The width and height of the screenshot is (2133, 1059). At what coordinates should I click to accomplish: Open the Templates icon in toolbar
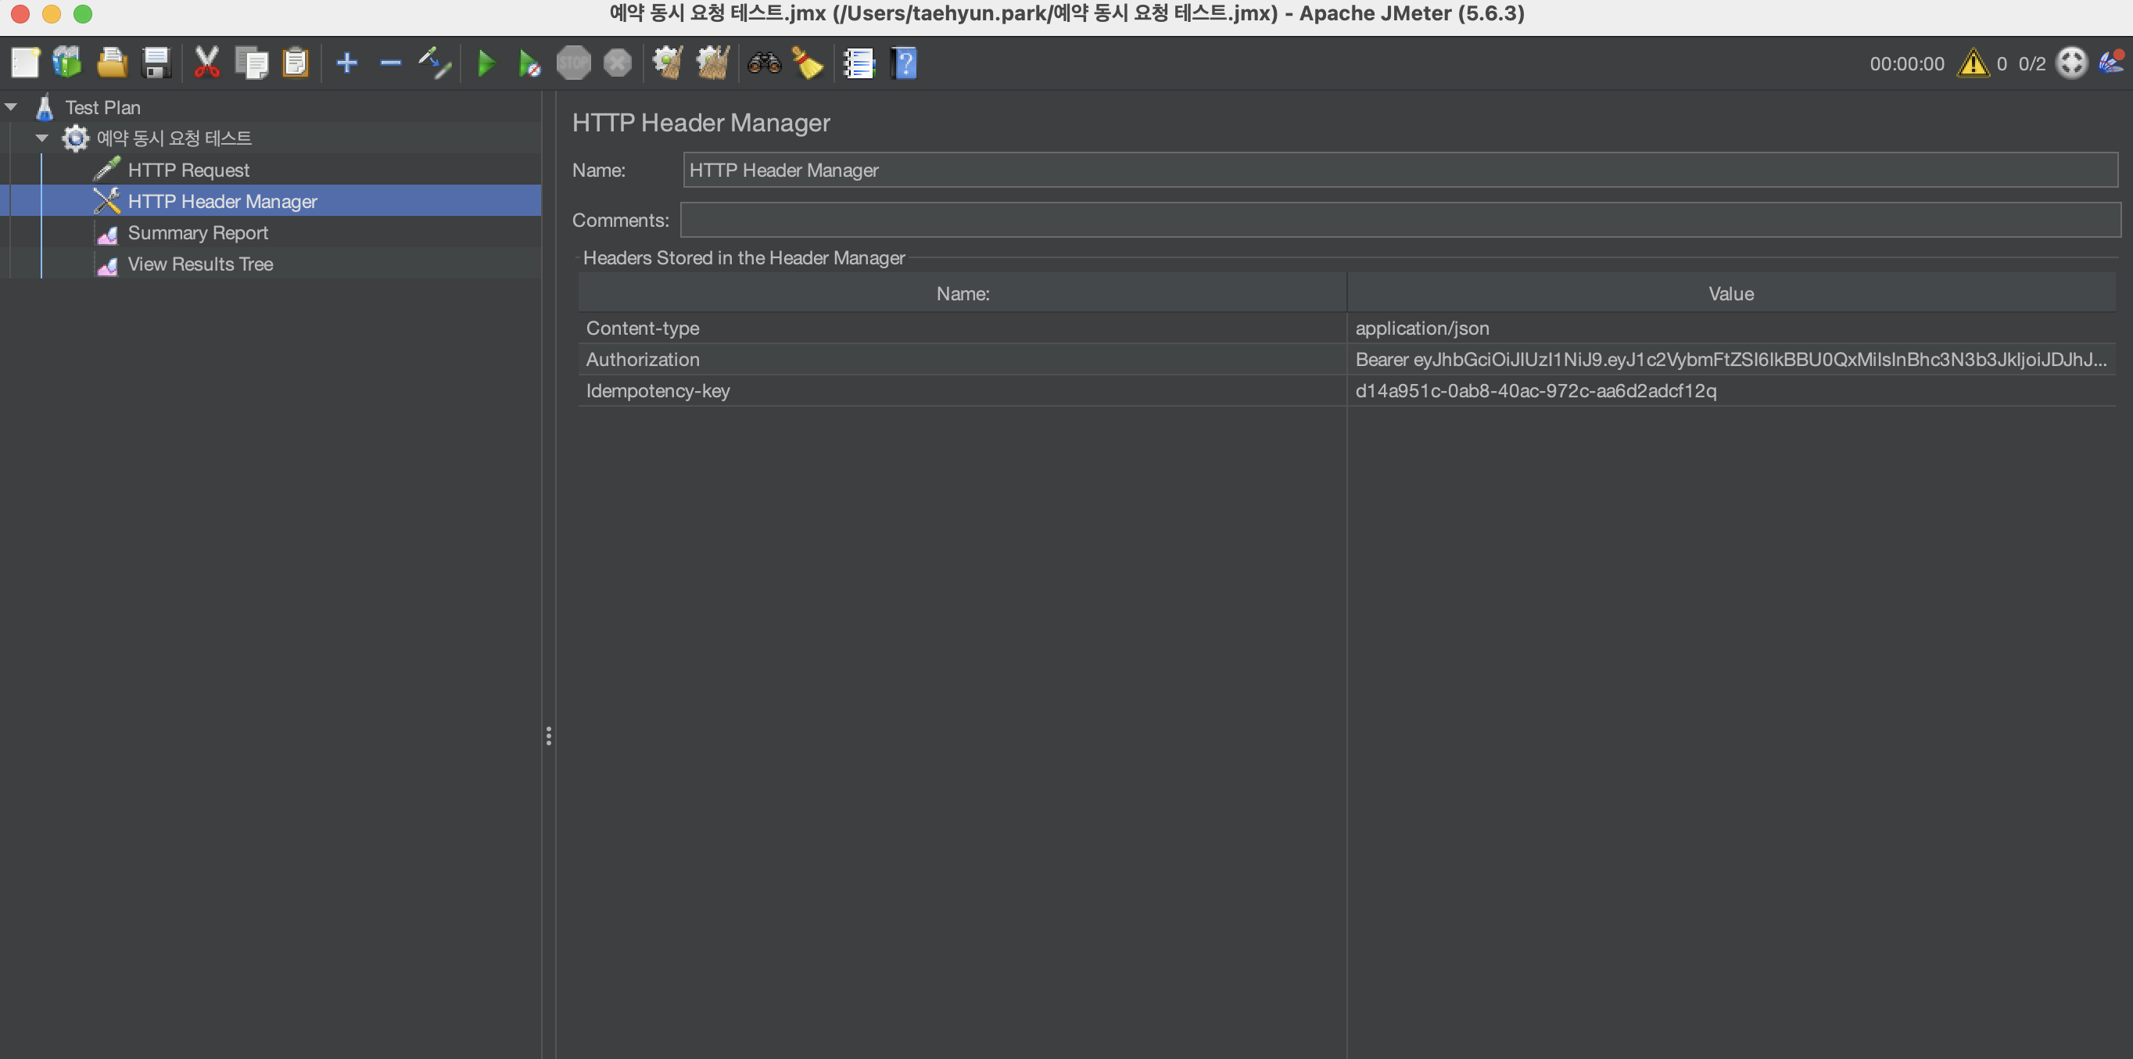pos(68,63)
